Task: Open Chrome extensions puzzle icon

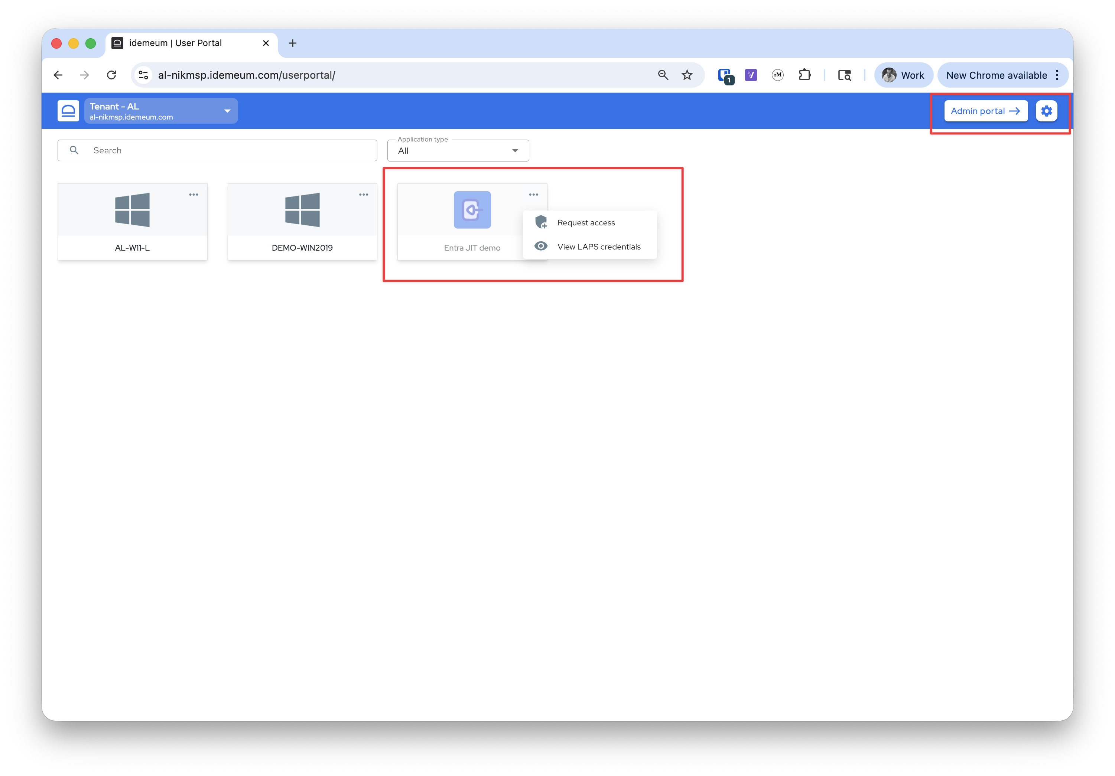Action: (805, 75)
